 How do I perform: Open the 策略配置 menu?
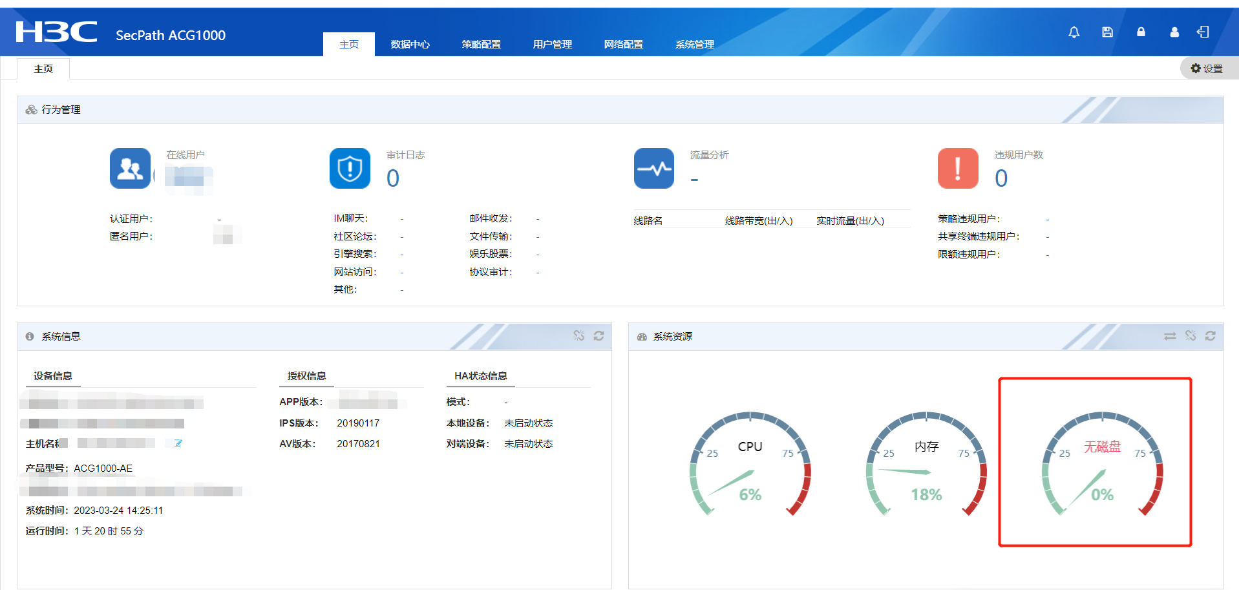tap(482, 44)
